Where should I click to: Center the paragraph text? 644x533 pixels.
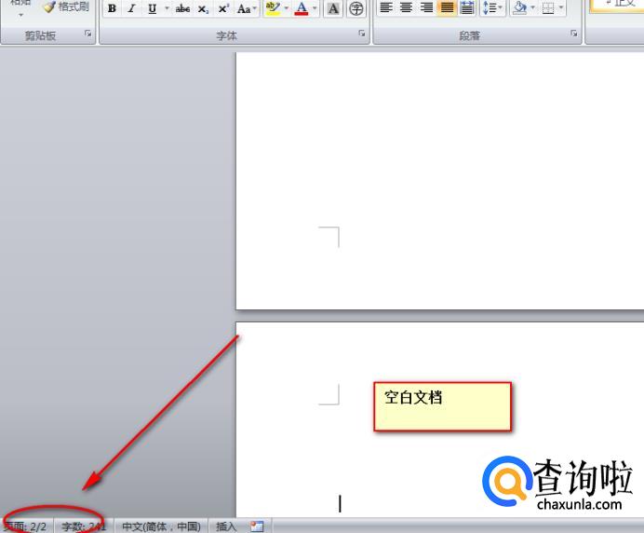point(406,7)
